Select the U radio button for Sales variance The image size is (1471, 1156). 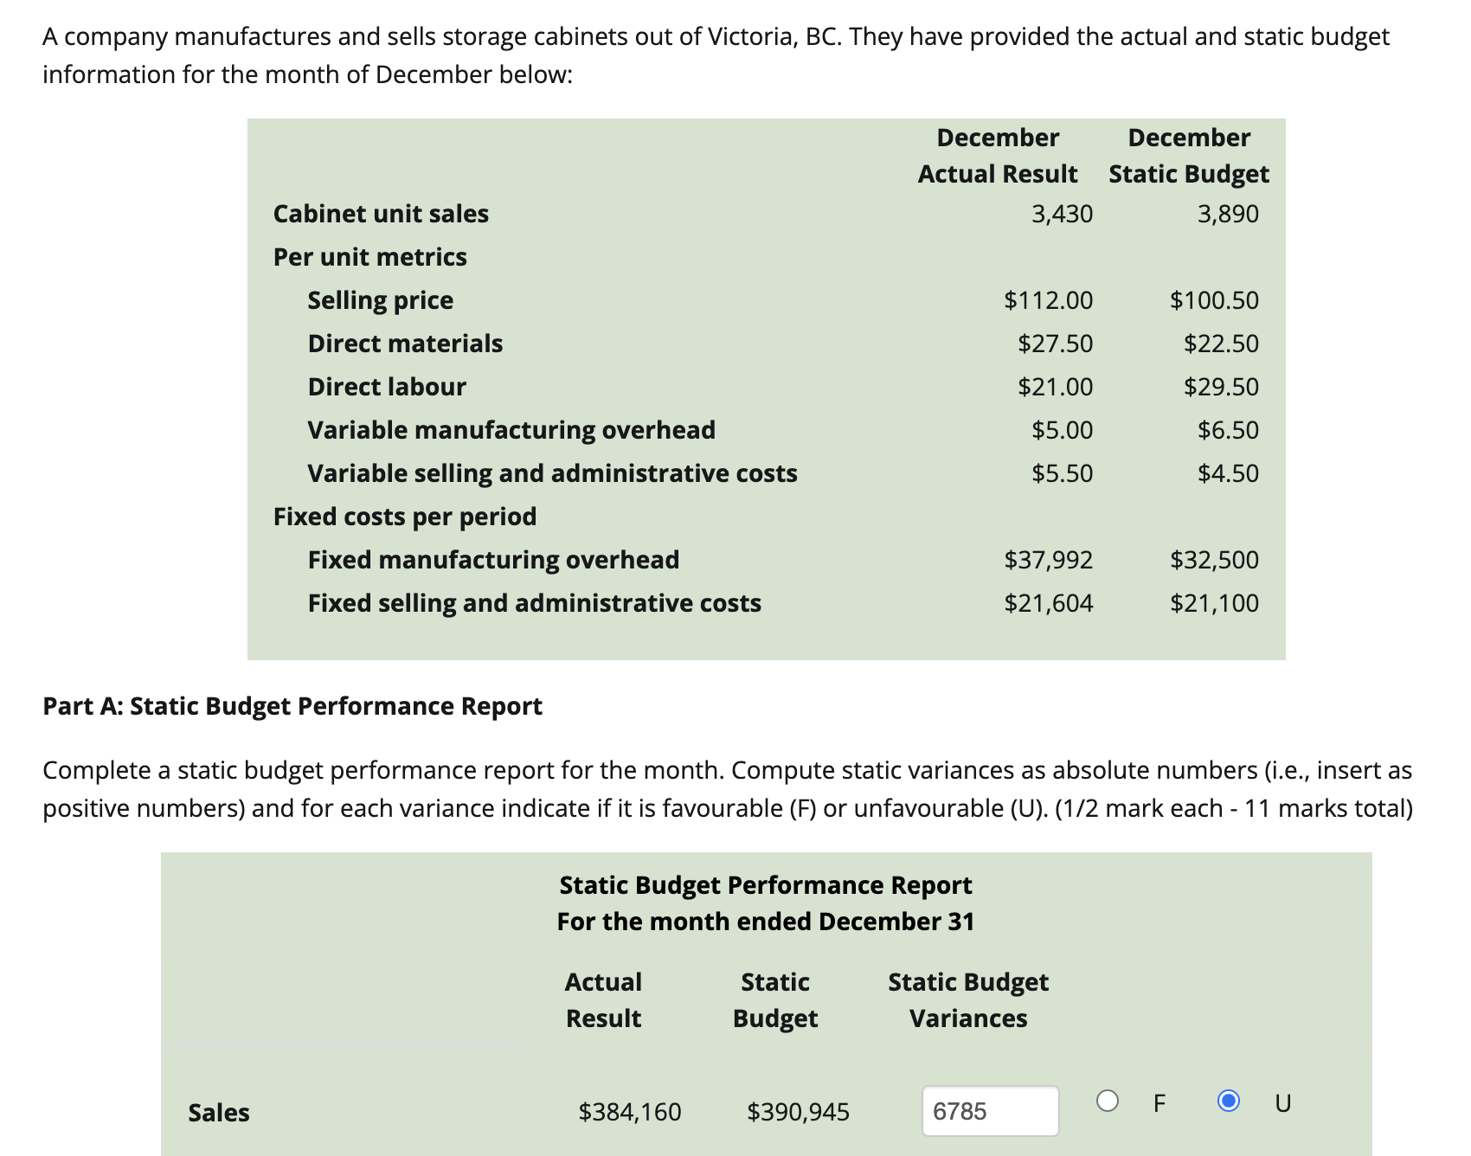coord(1229,1101)
